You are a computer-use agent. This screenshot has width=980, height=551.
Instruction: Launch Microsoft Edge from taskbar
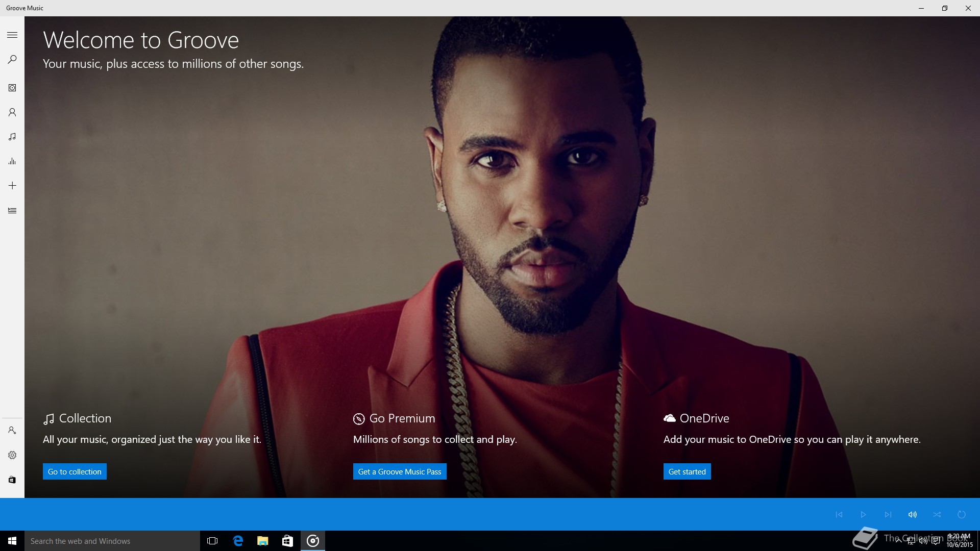pos(238,541)
